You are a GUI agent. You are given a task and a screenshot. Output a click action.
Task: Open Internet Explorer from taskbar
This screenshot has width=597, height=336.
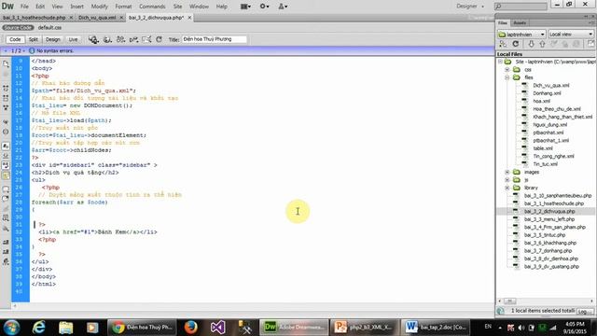tap(38, 328)
